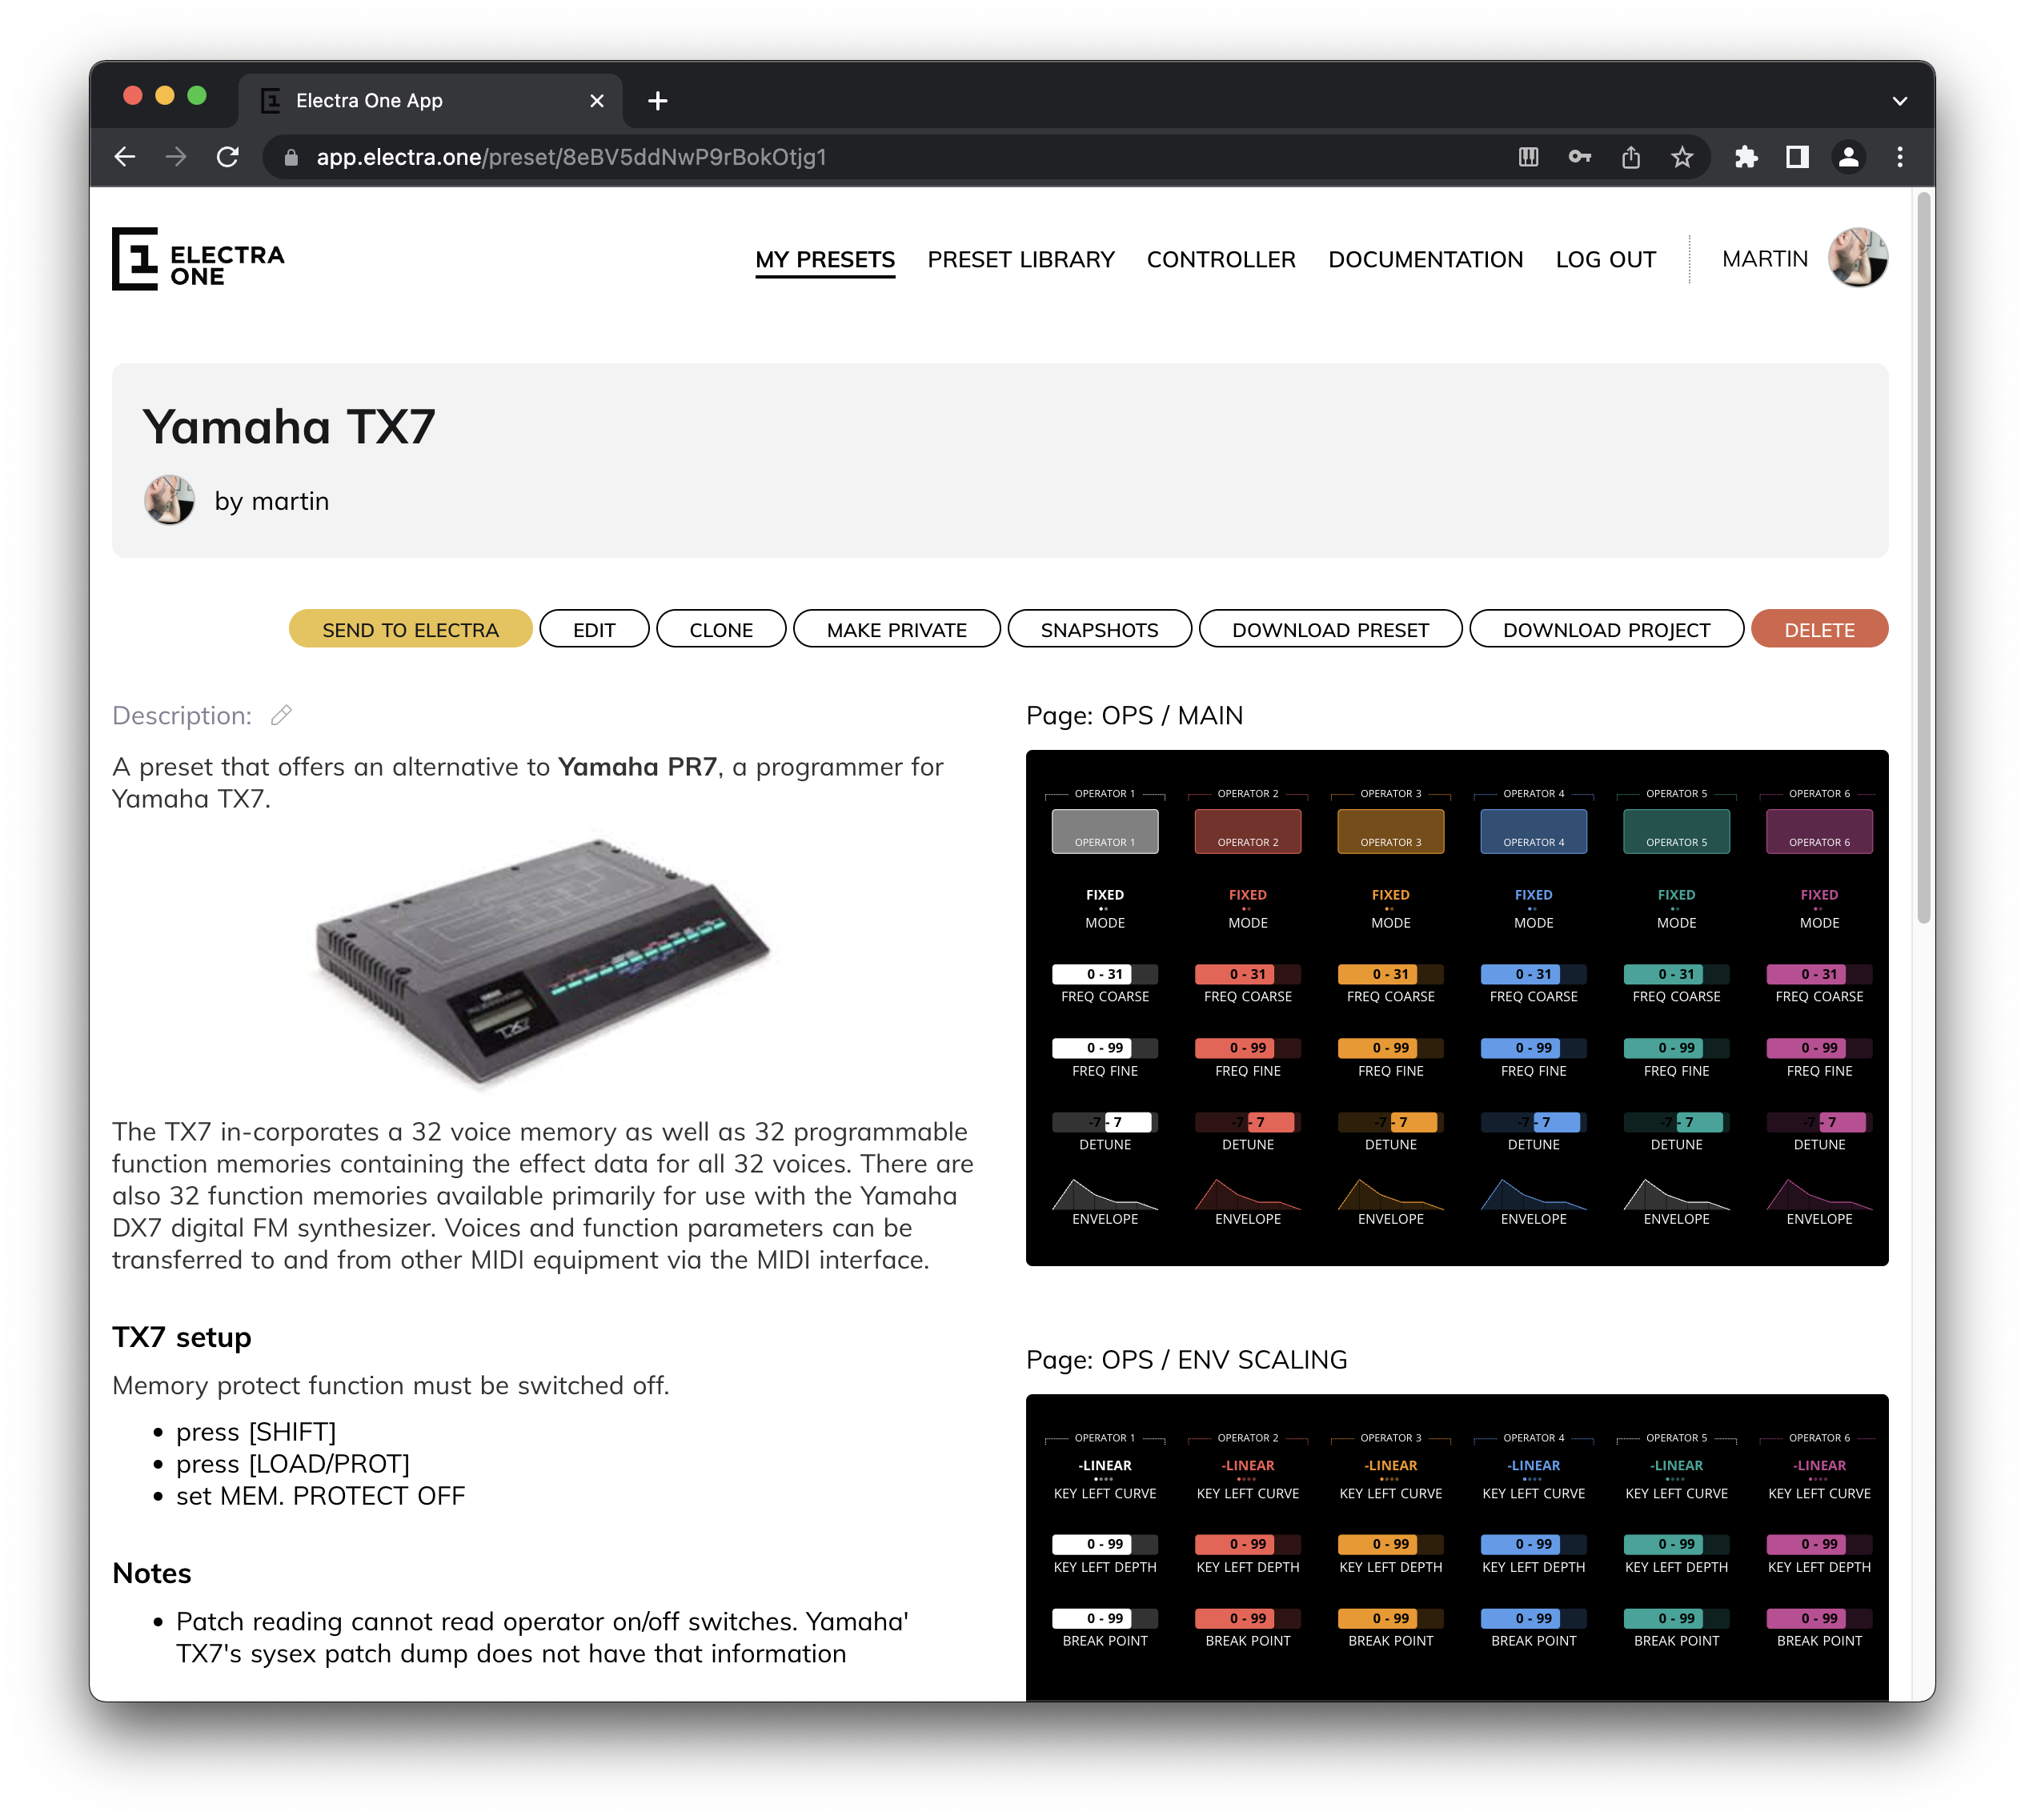Click the share icon in the browser toolbar
This screenshot has width=2025, height=1820.
point(1631,157)
